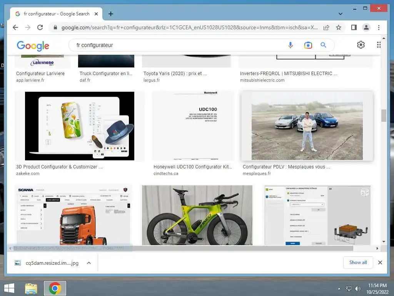Open zakeke.com source link
Image resolution: width=394 pixels, height=296 pixels.
(x=28, y=173)
